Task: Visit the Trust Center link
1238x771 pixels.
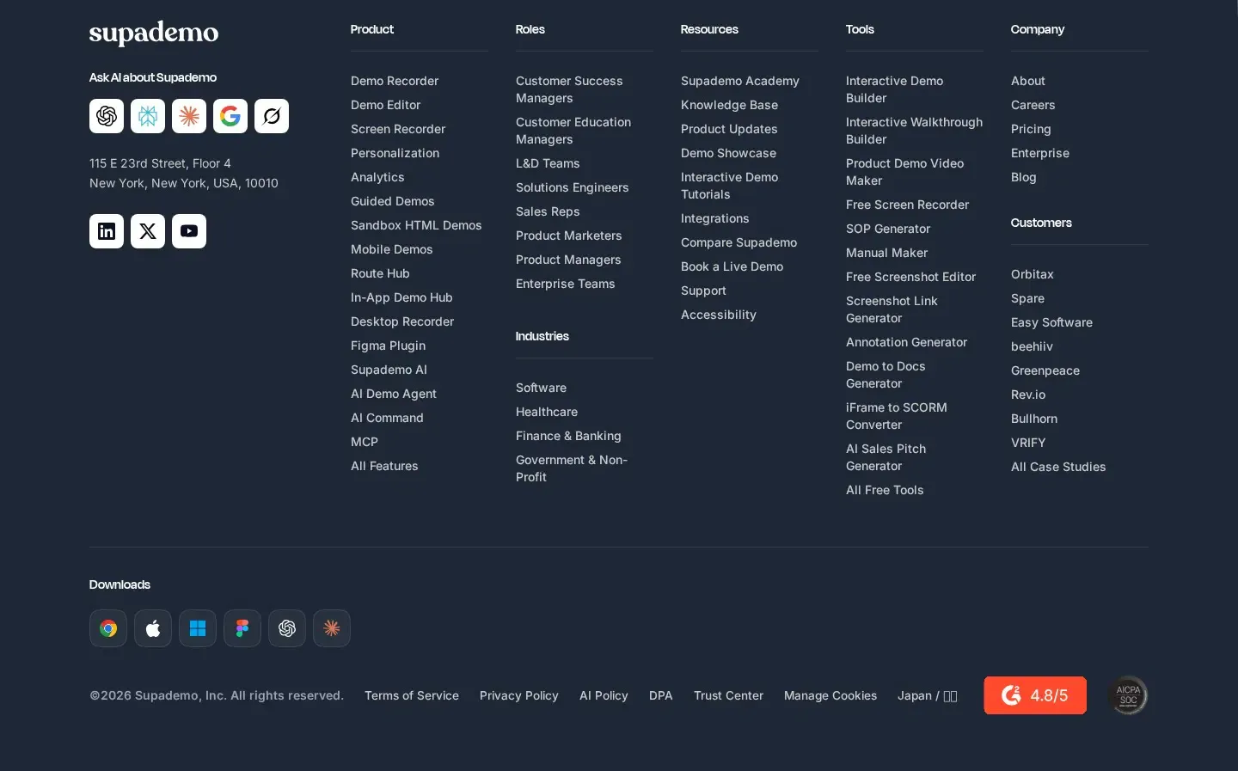Action: 728,695
